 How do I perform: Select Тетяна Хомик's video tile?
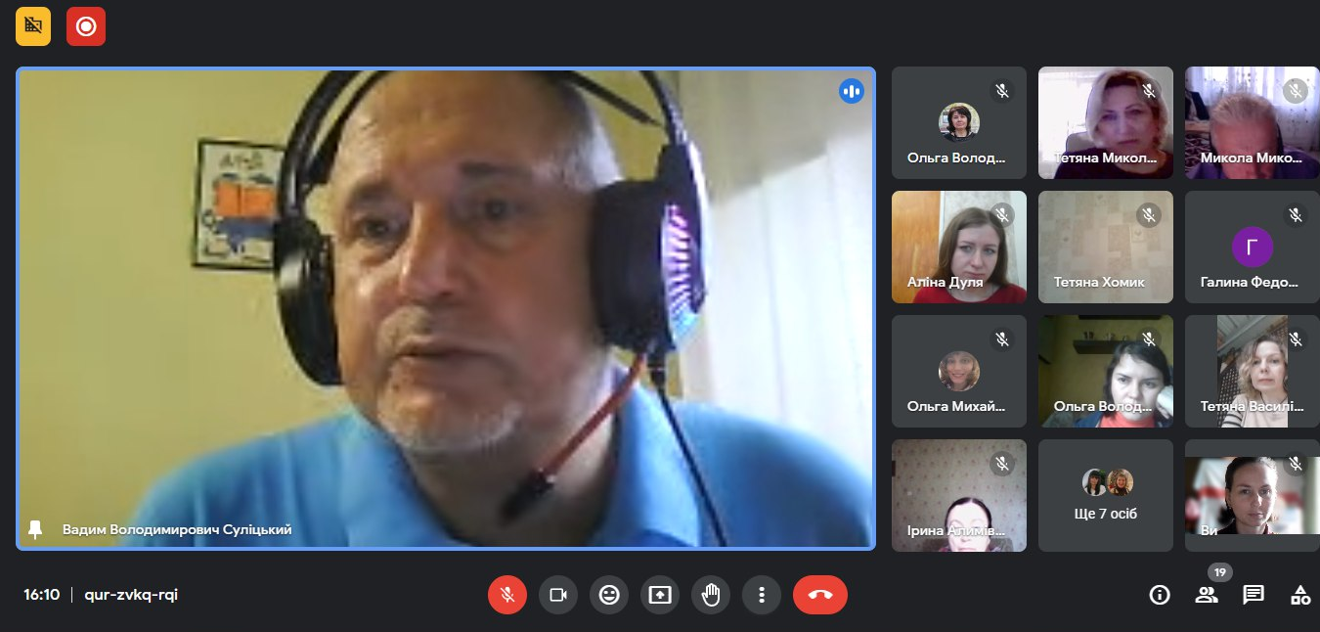tap(1105, 247)
